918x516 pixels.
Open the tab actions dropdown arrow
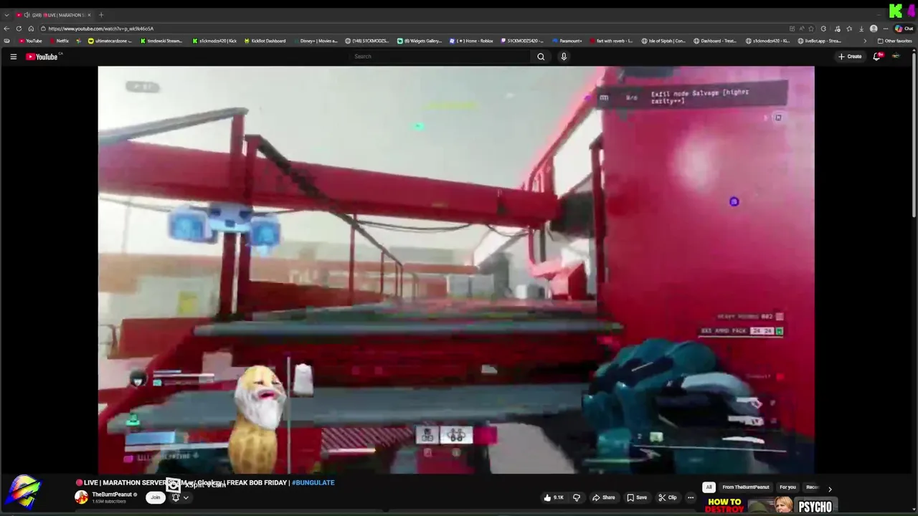6,15
